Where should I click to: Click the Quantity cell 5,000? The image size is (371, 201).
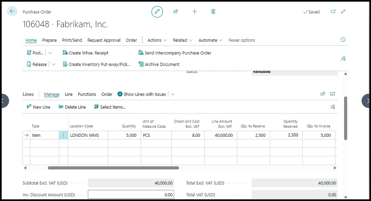click(125, 135)
